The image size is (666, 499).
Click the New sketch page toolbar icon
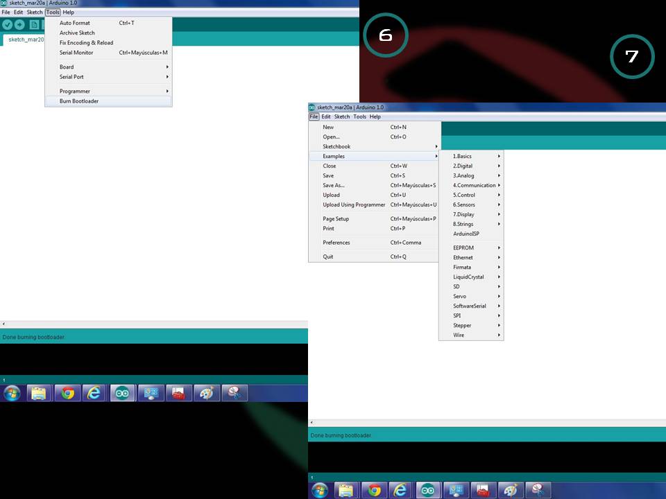(34, 25)
